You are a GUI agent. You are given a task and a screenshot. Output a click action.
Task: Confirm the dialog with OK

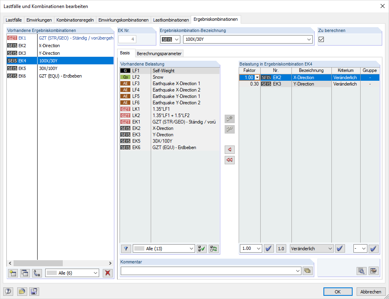pyautogui.click(x=338, y=291)
